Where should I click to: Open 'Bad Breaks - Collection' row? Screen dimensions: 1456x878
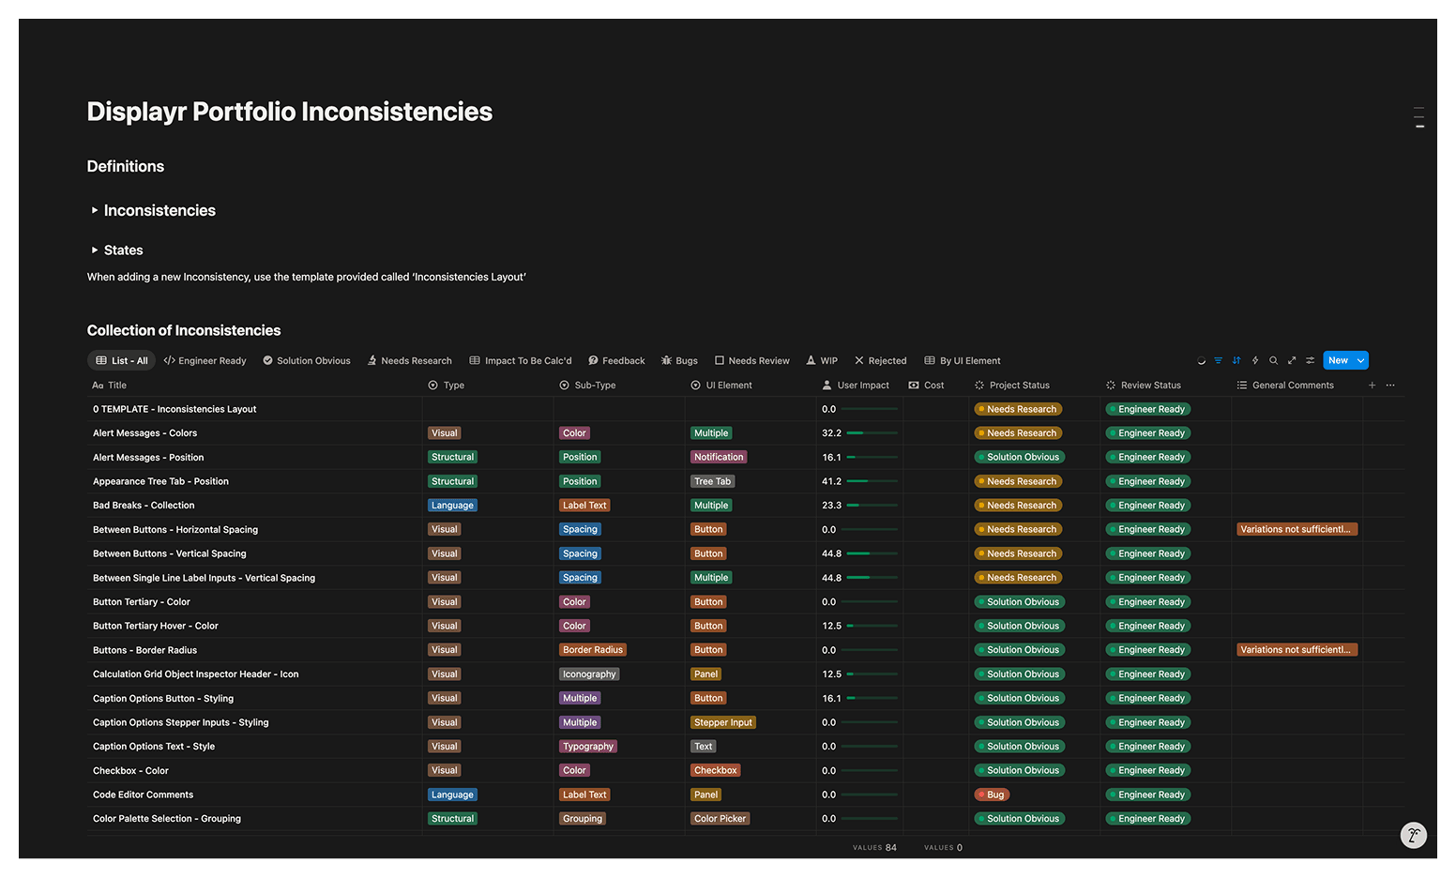pyautogui.click(x=144, y=506)
